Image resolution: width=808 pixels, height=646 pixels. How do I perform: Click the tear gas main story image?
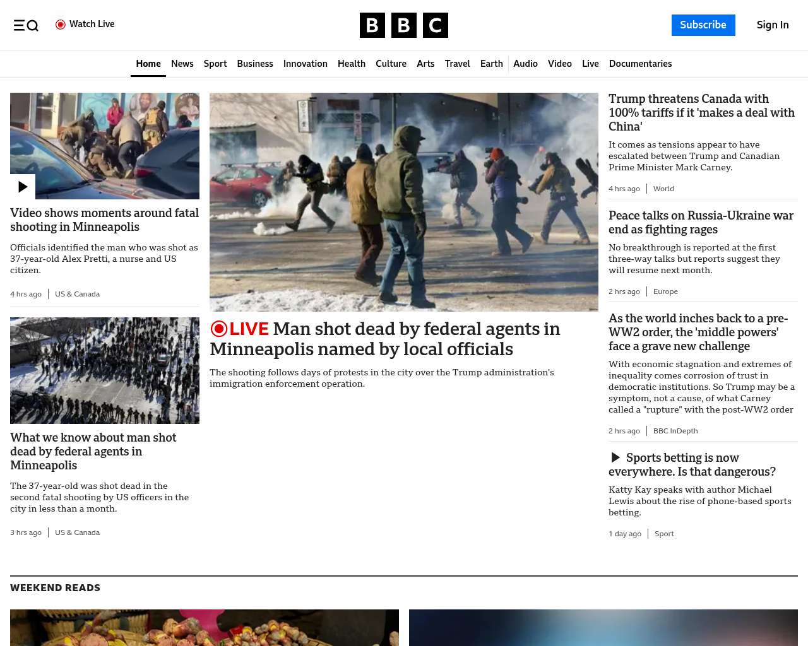click(x=404, y=202)
